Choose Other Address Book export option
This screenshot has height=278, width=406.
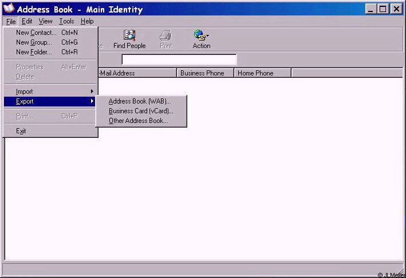coord(138,121)
